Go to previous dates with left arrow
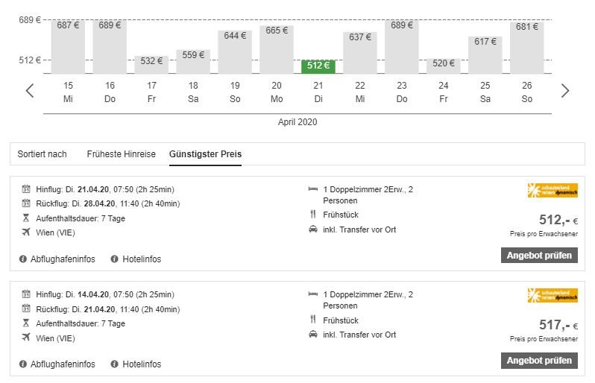 point(30,91)
